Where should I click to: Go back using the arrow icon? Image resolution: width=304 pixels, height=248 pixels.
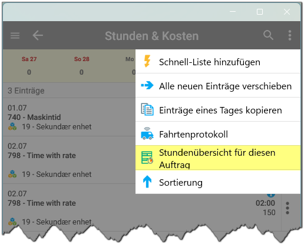pos(38,35)
